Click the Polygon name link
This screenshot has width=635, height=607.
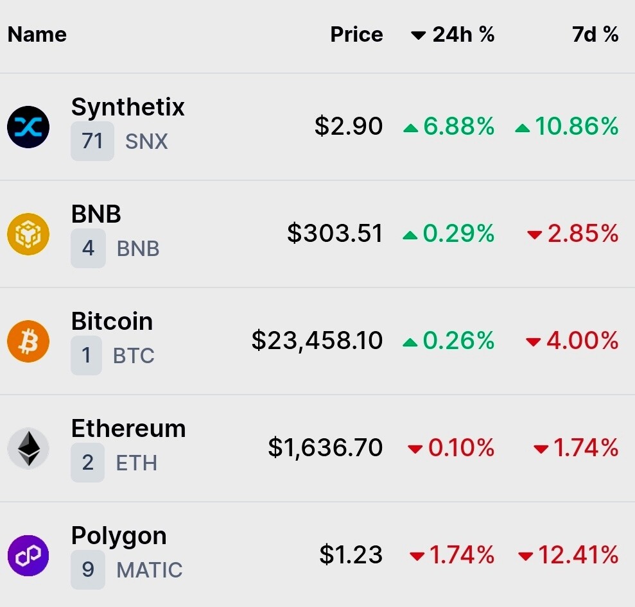(119, 536)
